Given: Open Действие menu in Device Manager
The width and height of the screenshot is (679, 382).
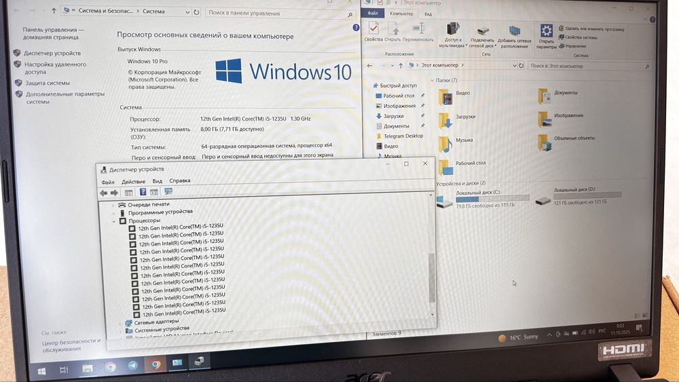Looking at the screenshot, I should pos(133,182).
